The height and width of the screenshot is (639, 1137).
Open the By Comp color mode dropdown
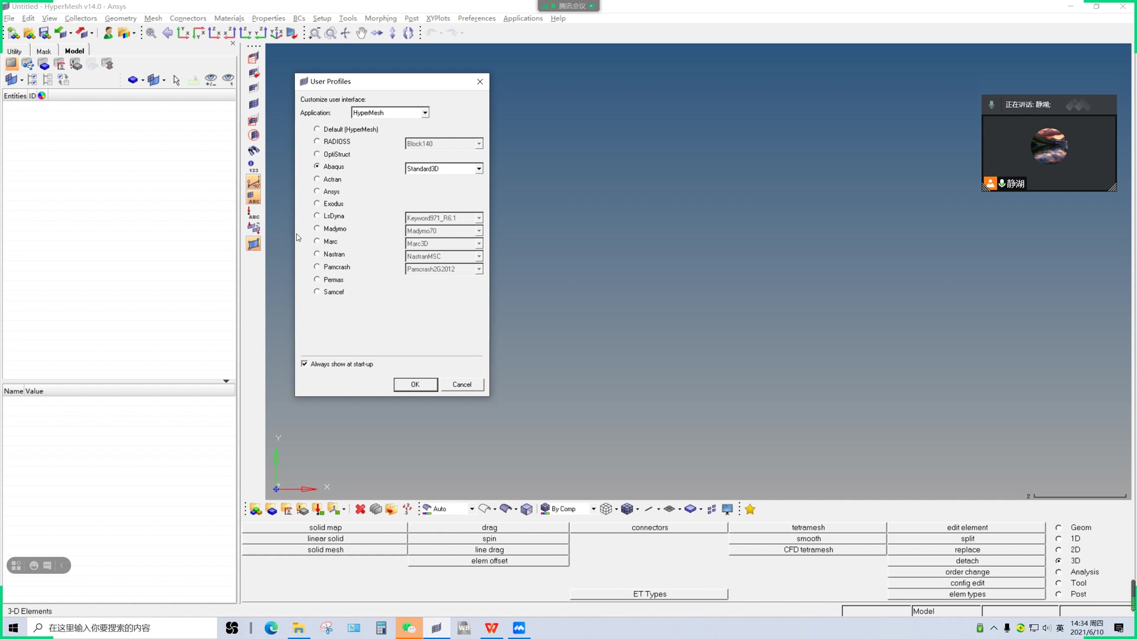coord(593,509)
